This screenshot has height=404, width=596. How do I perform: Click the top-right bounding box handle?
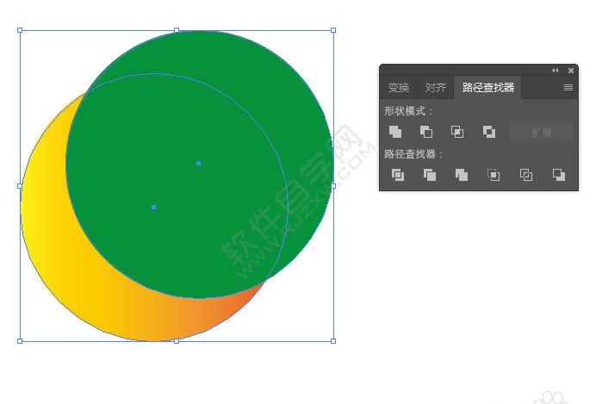[333, 30]
